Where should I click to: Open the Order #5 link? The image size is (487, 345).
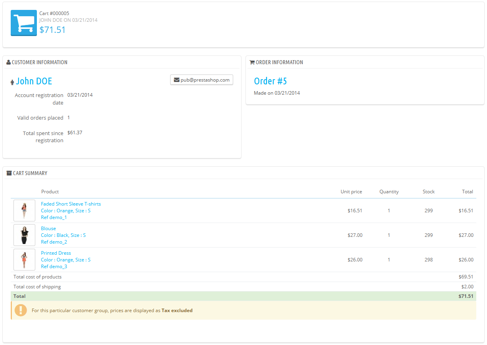pyautogui.click(x=270, y=81)
